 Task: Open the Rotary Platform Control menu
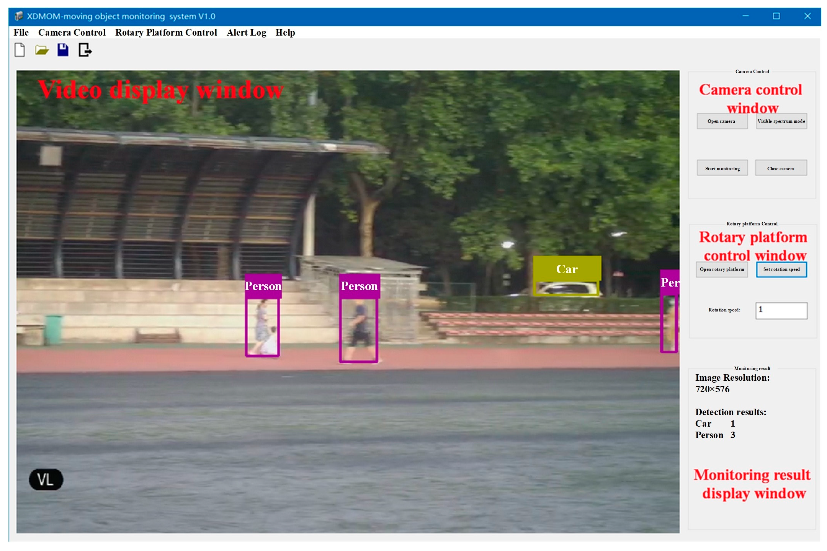[x=166, y=33]
